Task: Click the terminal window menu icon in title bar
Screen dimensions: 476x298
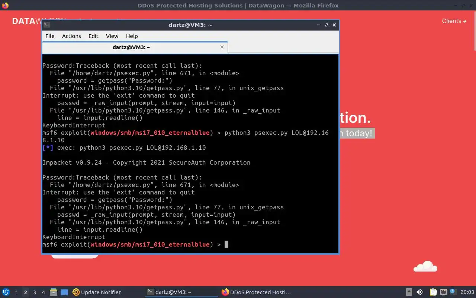Action: point(47,25)
